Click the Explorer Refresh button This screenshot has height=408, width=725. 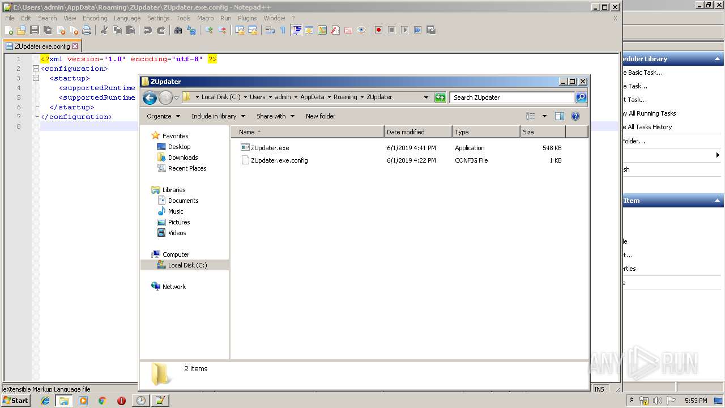tap(440, 97)
